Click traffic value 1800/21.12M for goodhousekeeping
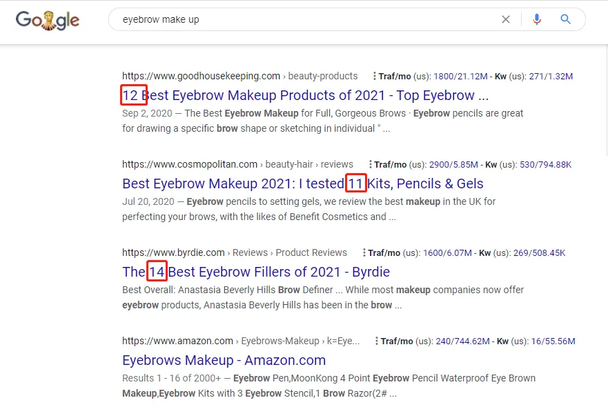 [460, 77]
